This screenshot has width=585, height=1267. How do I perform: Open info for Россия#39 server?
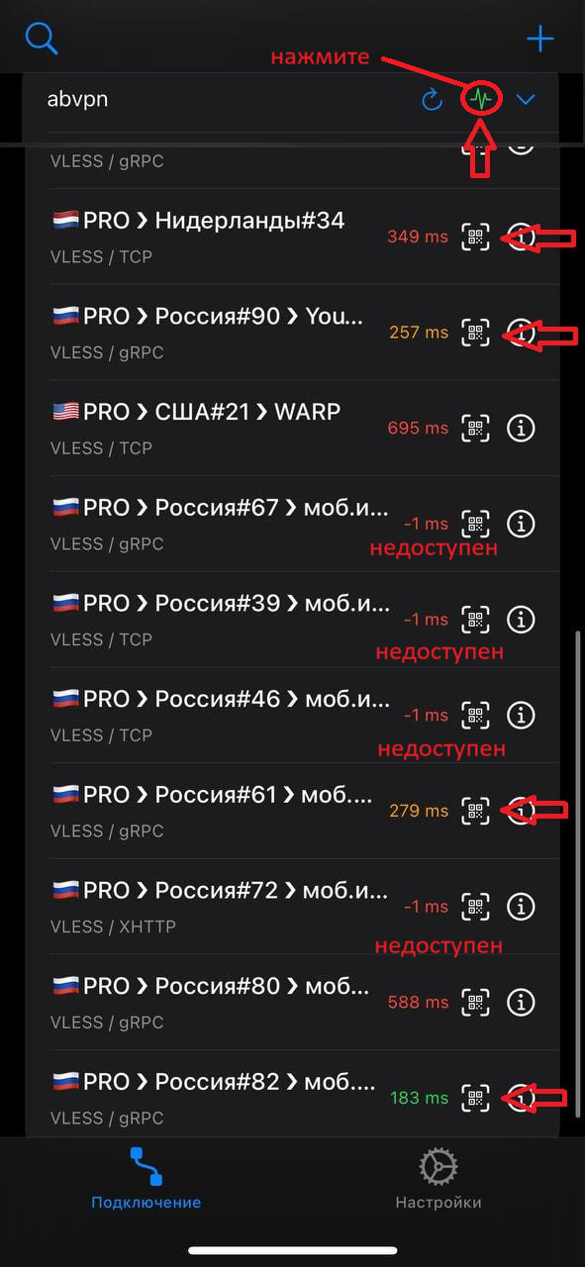[x=521, y=620]
